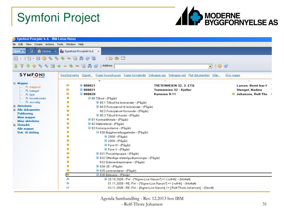Open the View menu
Image resolution: width=284 pixels, height=213 pixels.
(x=29, y=44)
